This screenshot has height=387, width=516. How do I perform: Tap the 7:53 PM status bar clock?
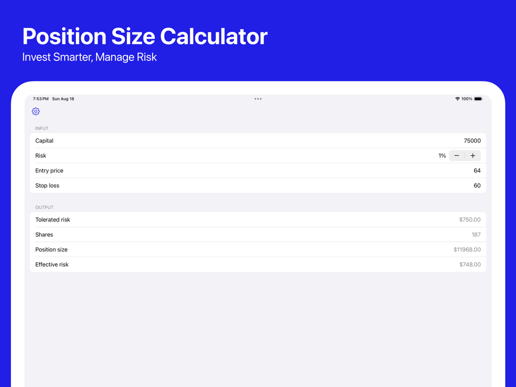coord(41,99)
